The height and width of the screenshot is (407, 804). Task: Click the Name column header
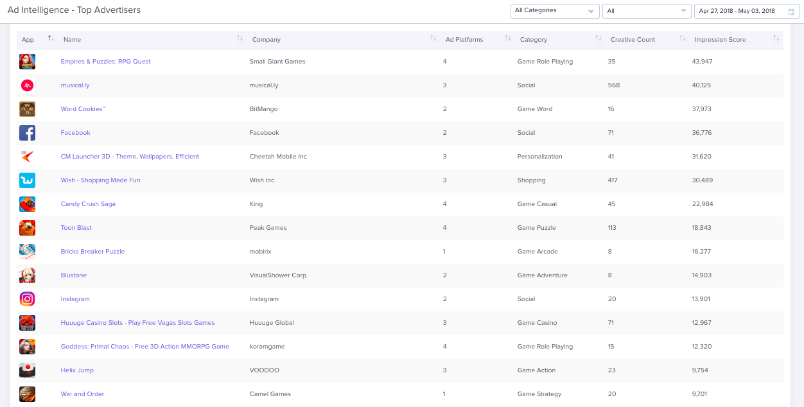click(72, 40)
